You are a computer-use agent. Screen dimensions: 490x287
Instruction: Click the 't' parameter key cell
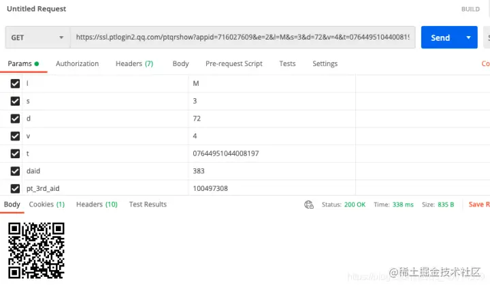coord(105,153)
